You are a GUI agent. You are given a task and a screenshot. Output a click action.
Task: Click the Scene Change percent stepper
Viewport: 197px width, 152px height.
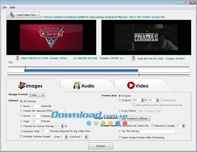click(62, 126)
